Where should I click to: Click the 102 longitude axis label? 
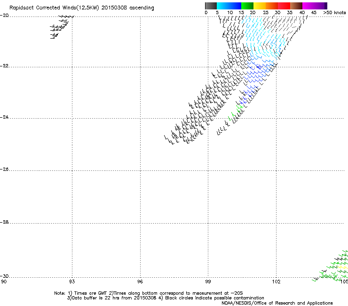pos(276,282)
